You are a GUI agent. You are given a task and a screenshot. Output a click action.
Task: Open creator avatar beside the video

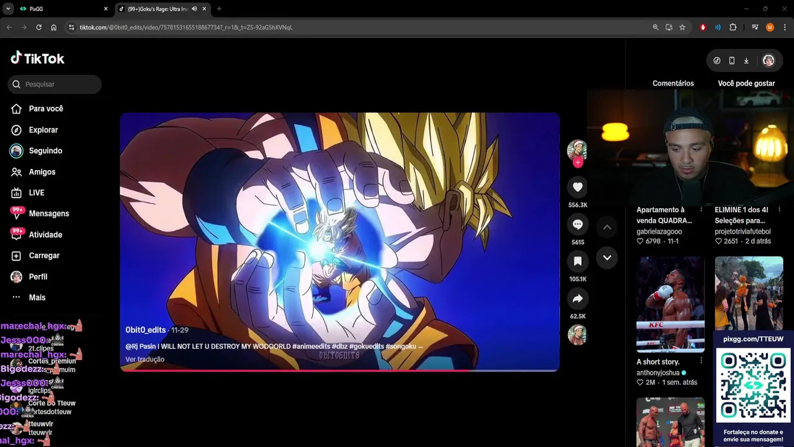click(x=577, y=150)
